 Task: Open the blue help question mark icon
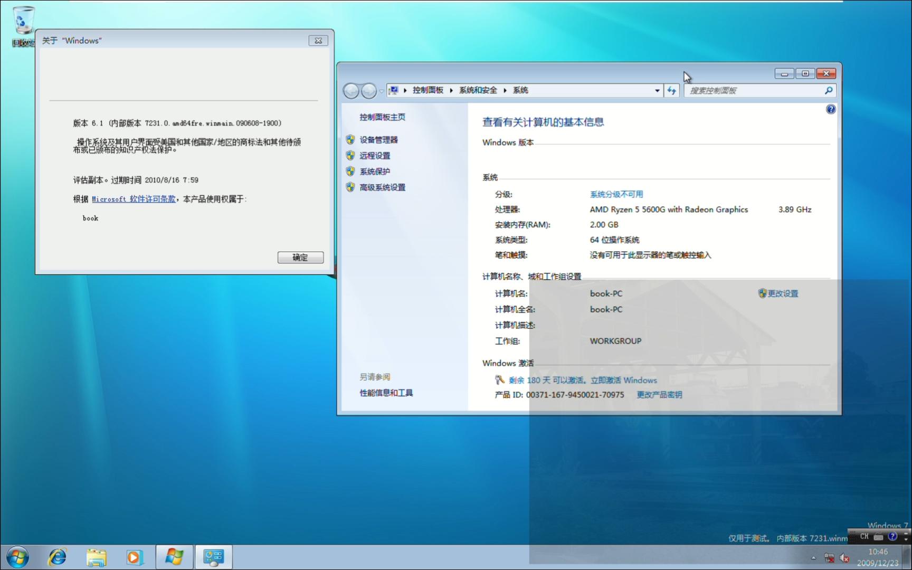[831, 109]
